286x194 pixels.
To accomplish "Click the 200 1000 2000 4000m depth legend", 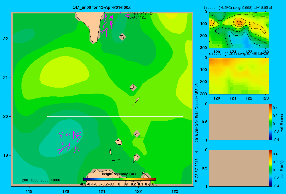I will click(41, 180).
